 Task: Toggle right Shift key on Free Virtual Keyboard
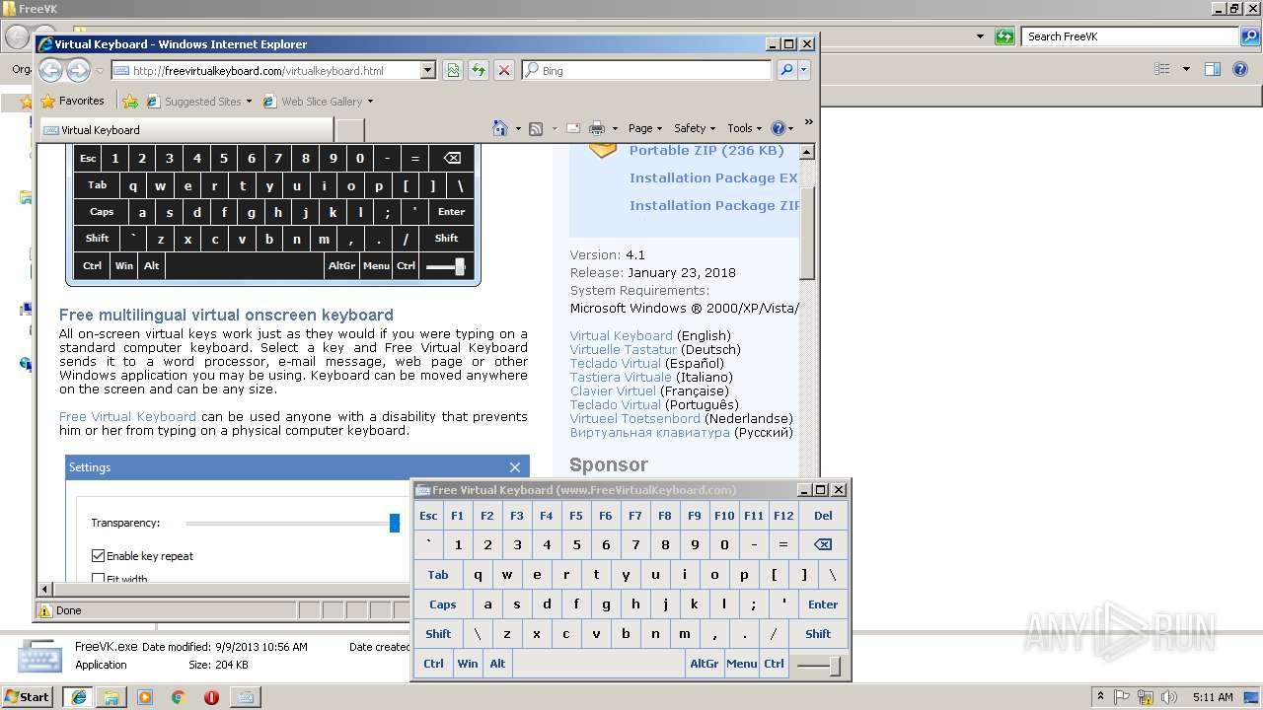click(818, 633)
